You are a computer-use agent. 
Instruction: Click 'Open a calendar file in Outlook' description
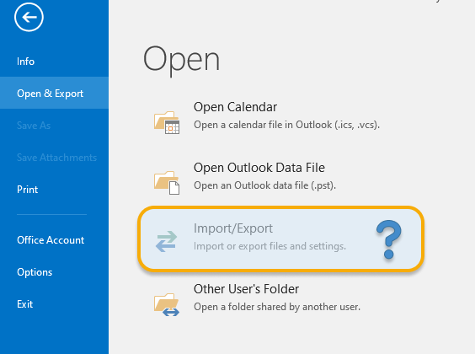point(286,125)
